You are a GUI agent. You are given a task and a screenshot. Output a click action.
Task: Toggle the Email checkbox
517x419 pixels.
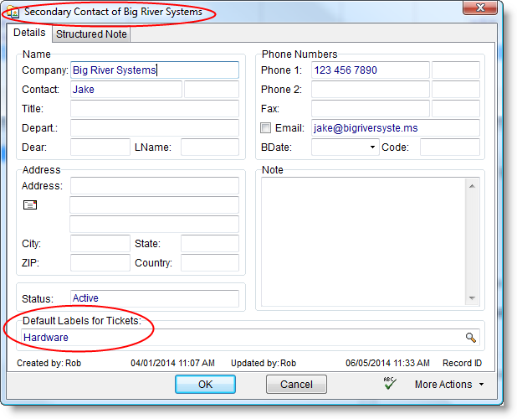266,128
